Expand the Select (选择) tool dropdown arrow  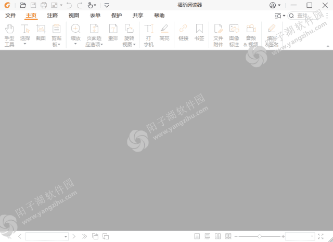tap(25, 44)
